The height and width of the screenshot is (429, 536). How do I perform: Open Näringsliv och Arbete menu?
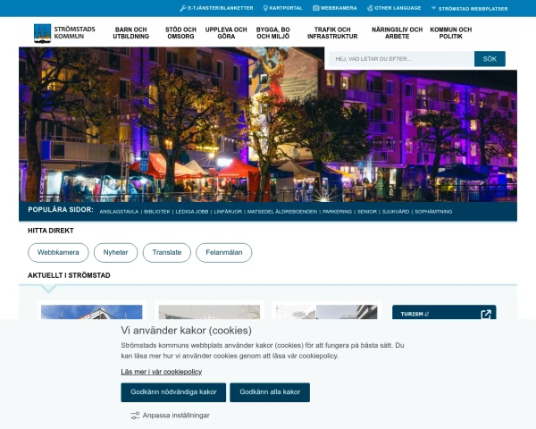(x=398, y=33)
